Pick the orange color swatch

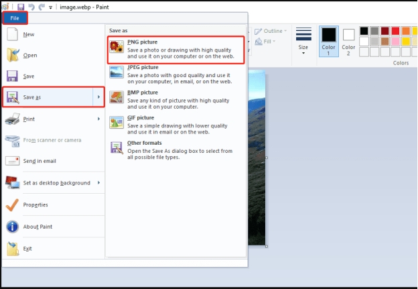point(406,31)
